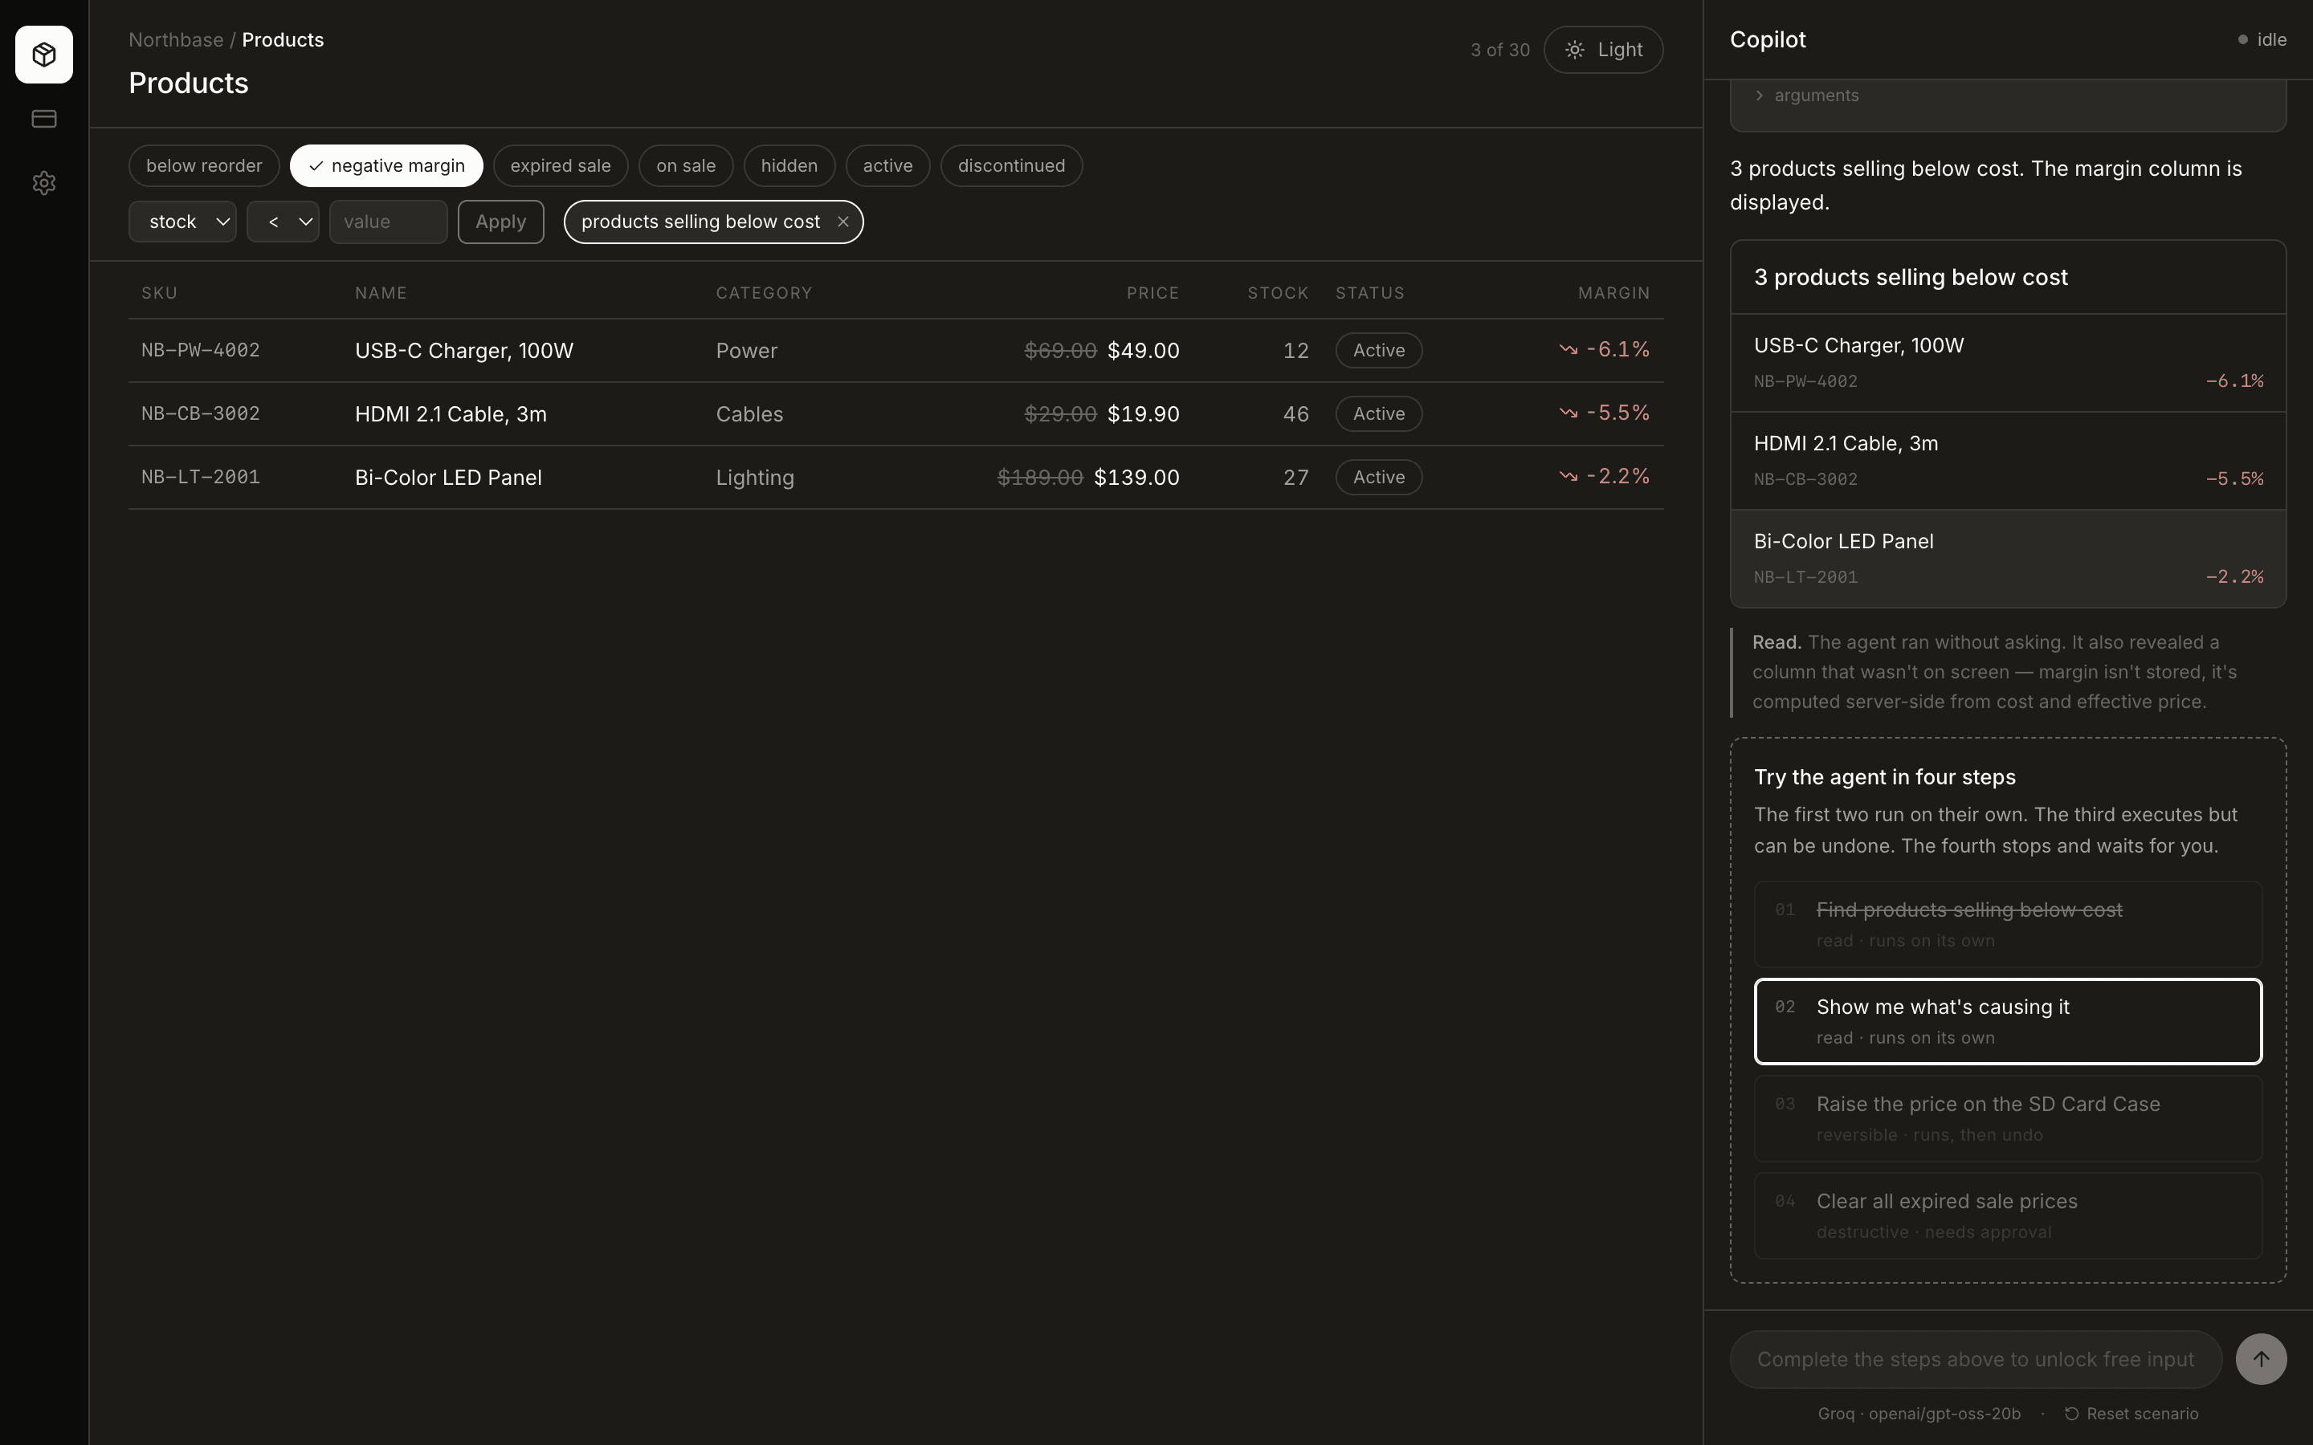Sort by PRICE column header
This screenshot has width=2313, height=1445.
[x=1152, y=293]
